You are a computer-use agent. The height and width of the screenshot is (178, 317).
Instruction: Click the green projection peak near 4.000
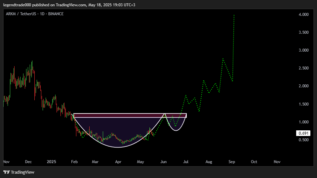pyautogui.click(x=234, y=15)
